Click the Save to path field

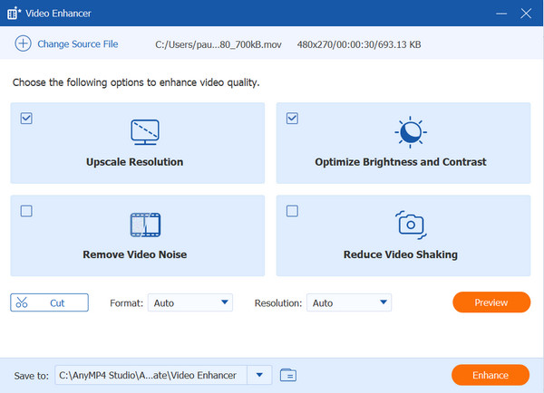click(151, 375)
